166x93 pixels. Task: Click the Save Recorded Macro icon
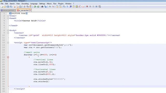click(x=100, y=7)
